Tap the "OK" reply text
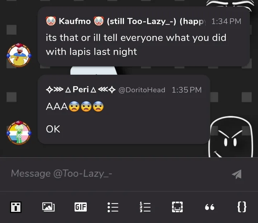This screenshot has height=223, width=258. (x=53, y=129)
